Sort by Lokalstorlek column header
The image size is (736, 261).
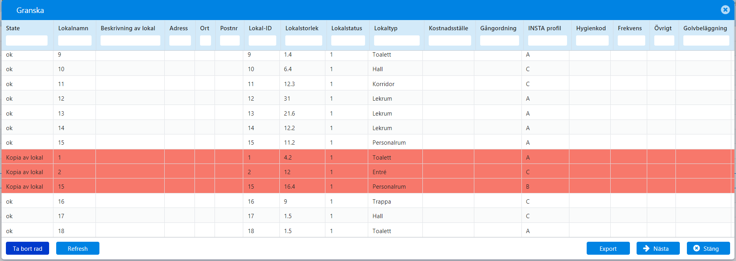click(x=302, y=28)
